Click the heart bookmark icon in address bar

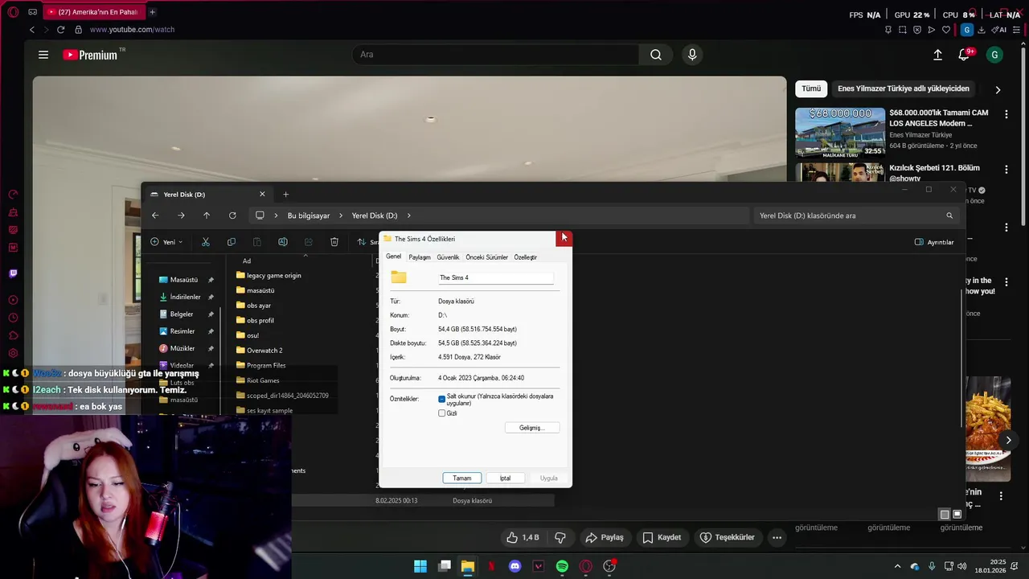click(946, 30)
